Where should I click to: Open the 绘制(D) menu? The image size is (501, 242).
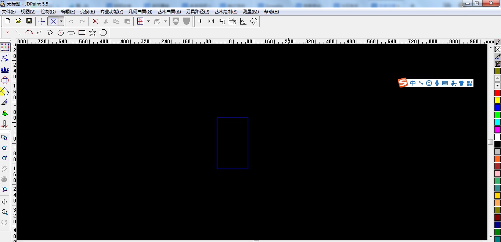click(47, 11)
